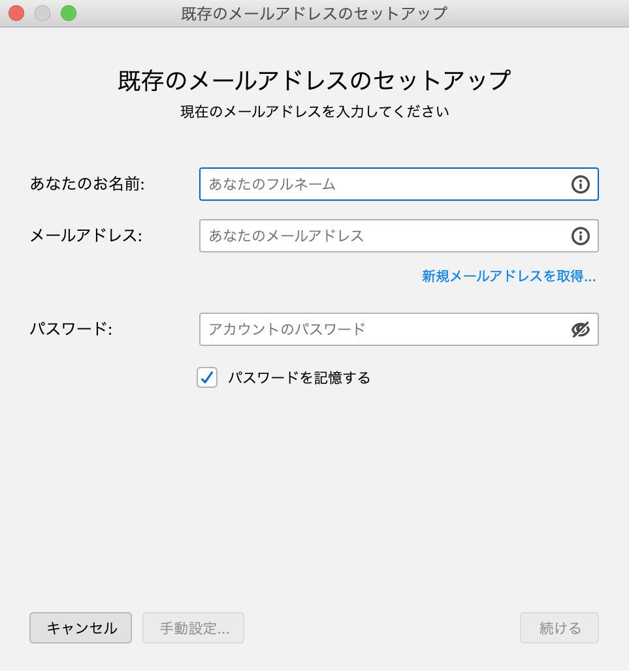The width and height of the screenshot is (629, 671).
Task: Open the 新規メールアドレスを取得... link
Action: (x=509, y=276)
